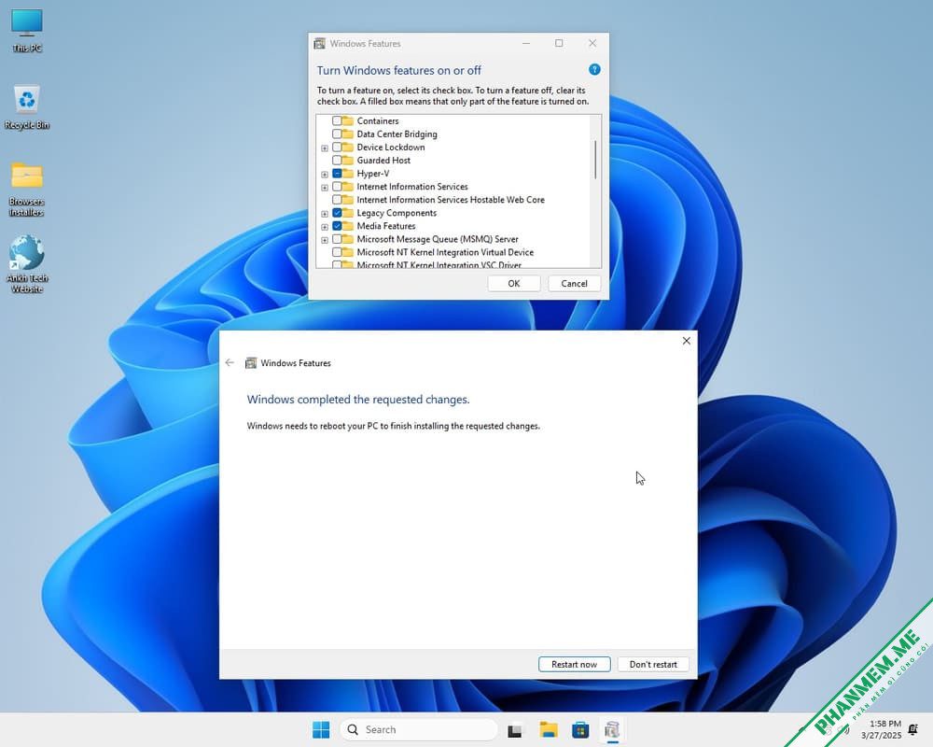
Task: Expand the Hyper-V tree node
Action: [325, 174]
